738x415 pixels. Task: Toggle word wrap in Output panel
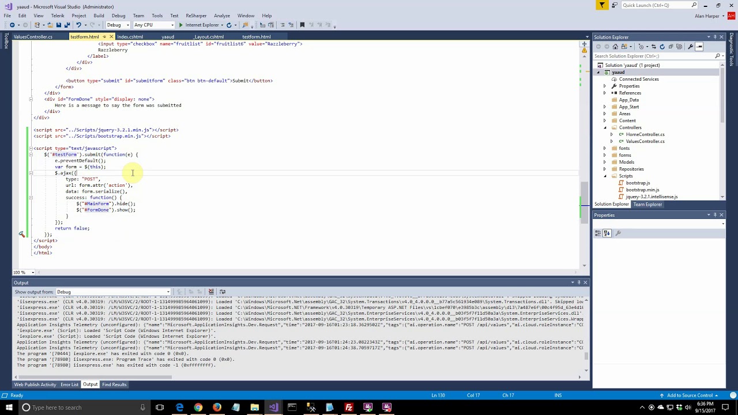[x=223, y=292]
